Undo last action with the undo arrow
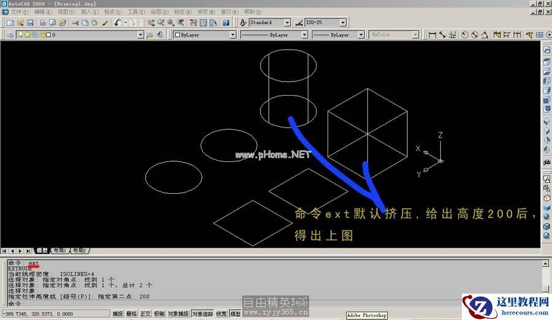552x320 pixels. pos(117,23)
